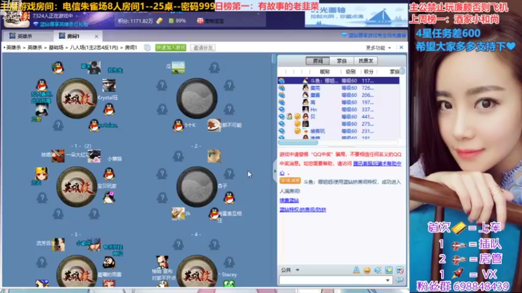Switch to the 房间 tab in player panel

click(x=318, y=61)
